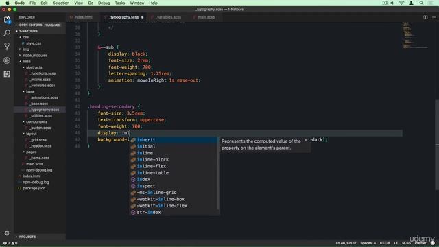Open the File menu
This screenshot has width=439, height=247.
[x=33, y=3]
